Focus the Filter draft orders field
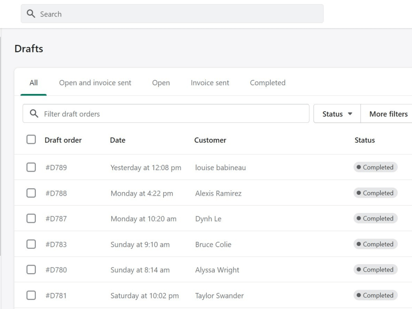412x309 pixels. 166,114
